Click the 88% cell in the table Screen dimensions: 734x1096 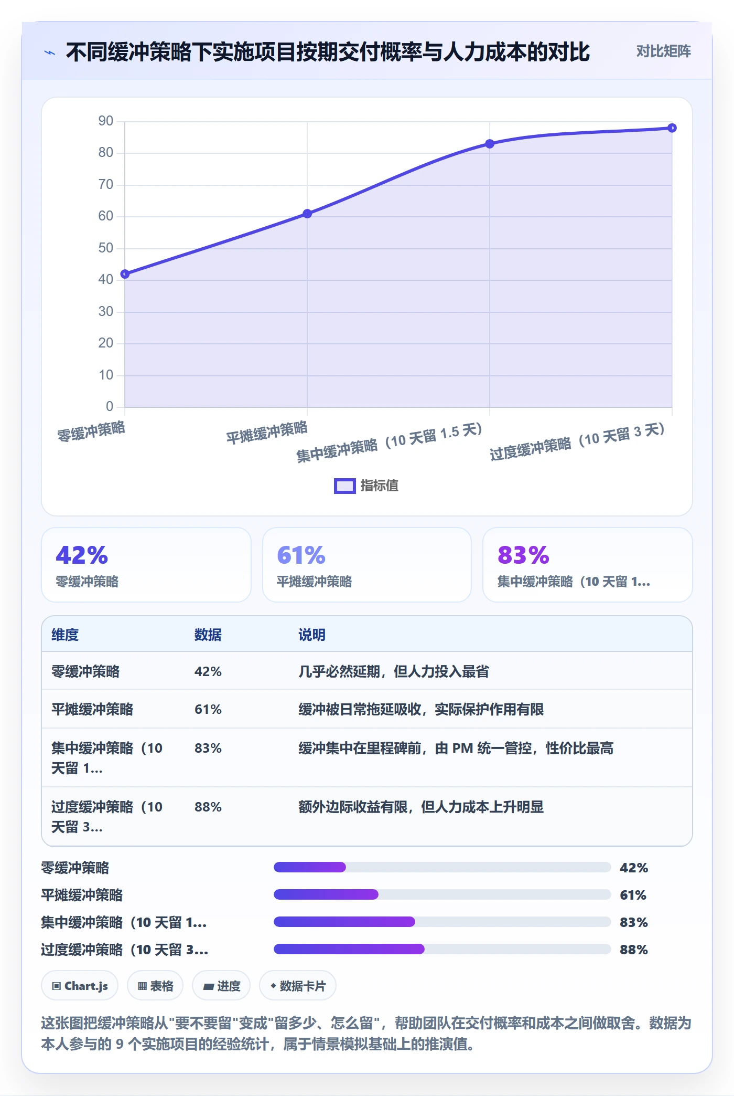(x=208, y=807)
